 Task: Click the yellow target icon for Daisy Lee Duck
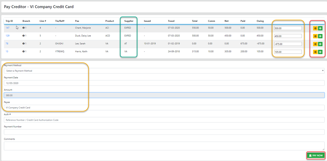coord(315,36)
